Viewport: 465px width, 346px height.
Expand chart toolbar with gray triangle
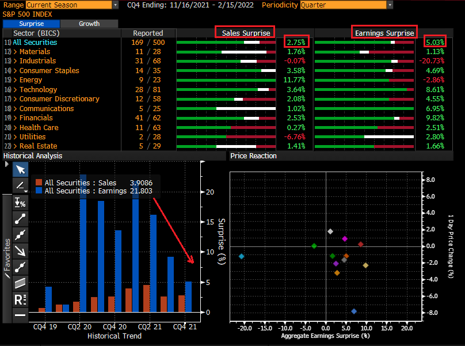pyautogui.click(x=7, y=164)
